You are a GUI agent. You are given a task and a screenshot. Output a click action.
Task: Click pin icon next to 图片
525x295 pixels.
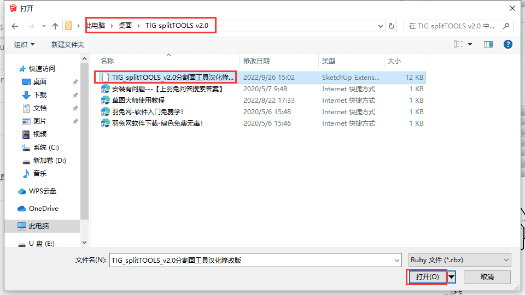[x=75, y=121]
